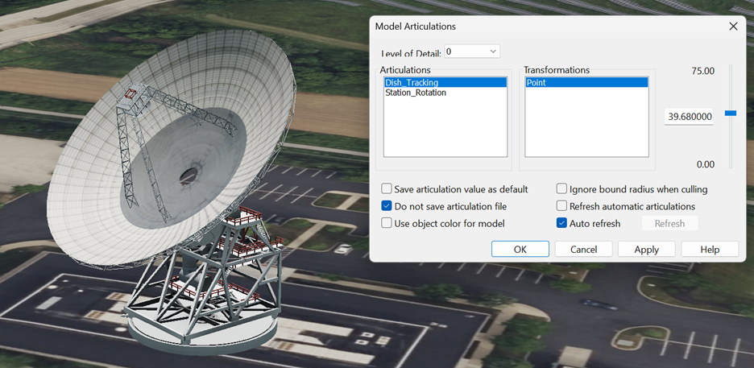Disable the Auto refresh checkbox

pyautogui.click(x=561, y=223)
